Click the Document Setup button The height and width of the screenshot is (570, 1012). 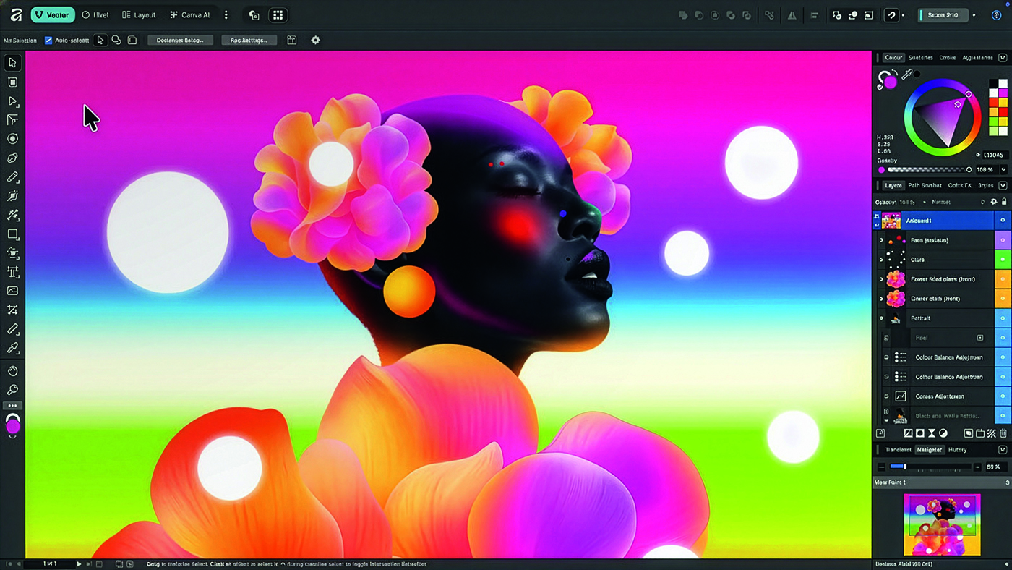pyautogui.click(x=180, y=41)
